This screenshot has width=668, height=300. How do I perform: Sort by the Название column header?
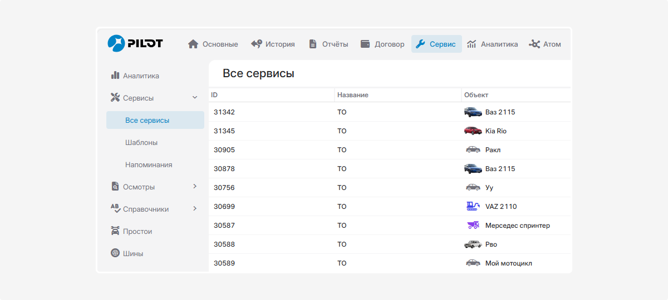coord(353,95)
